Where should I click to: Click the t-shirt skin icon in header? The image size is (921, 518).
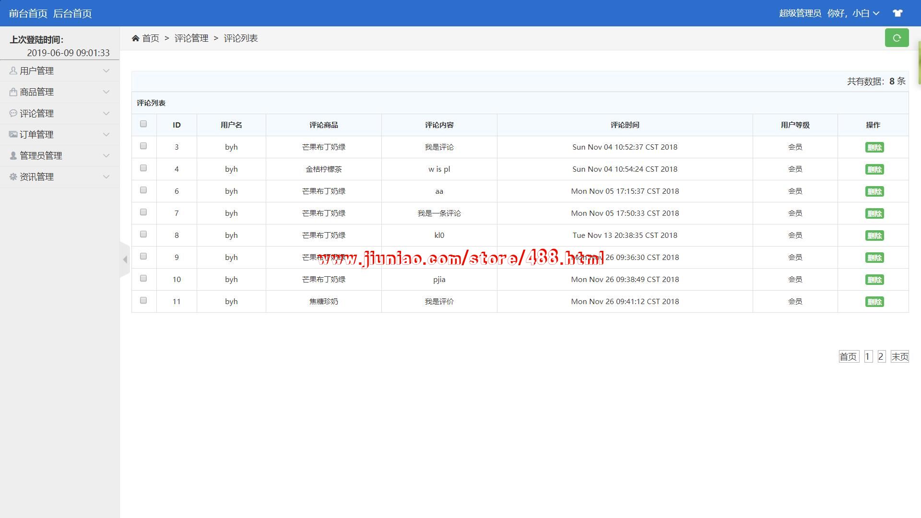pos(897,13)
